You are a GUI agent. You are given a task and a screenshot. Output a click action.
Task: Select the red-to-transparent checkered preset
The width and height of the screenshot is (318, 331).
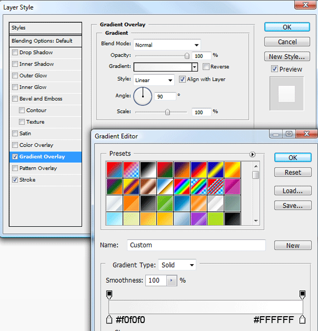[131, 169]
